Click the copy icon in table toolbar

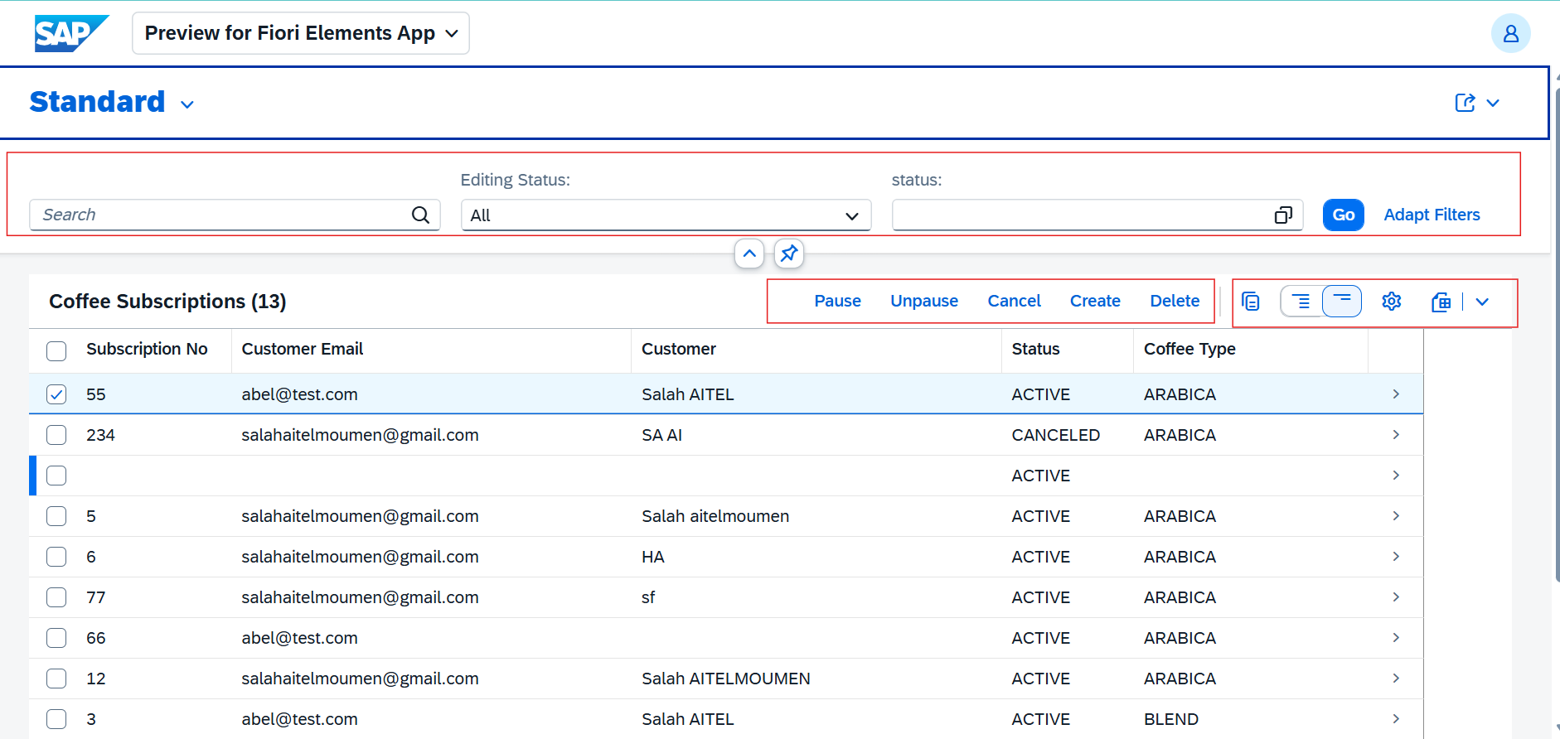click(x=1251, y=302)
